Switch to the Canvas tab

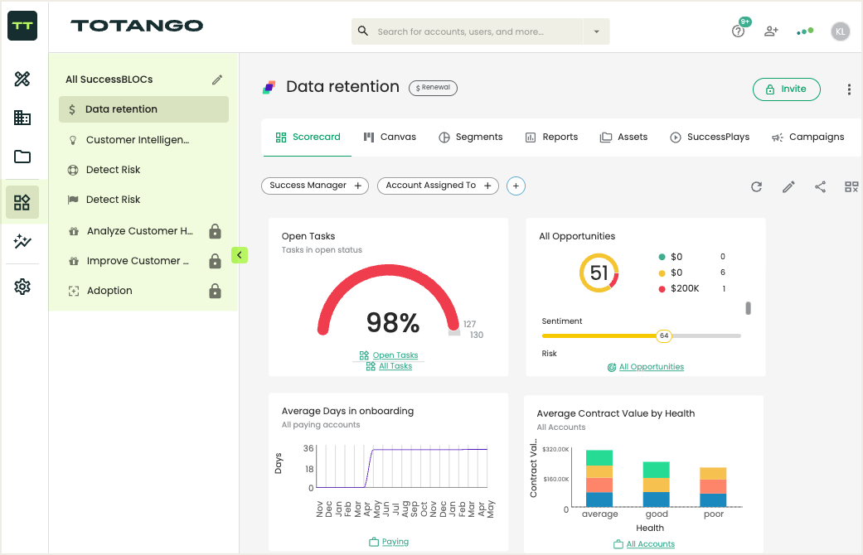click(390, 138)
